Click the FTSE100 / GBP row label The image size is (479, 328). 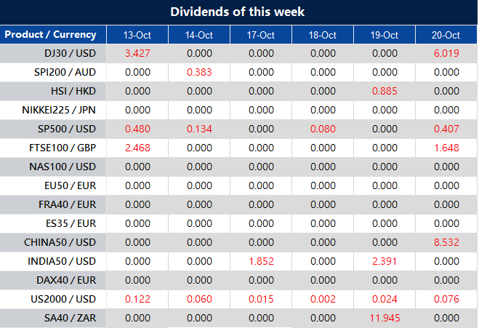[x=65, y=148]
